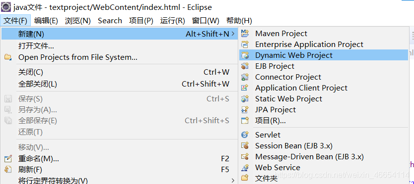414x184 pixels.
Task: Click the Static Web Project icon
Action: click(245, 99)
